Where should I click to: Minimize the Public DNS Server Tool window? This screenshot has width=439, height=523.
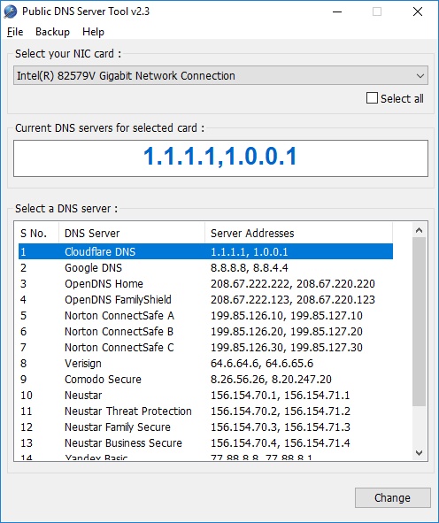pyautogui.click(x=337, y=12)
